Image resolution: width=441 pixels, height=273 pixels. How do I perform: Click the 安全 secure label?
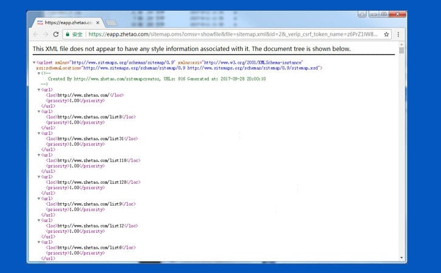tap(77, 34)
